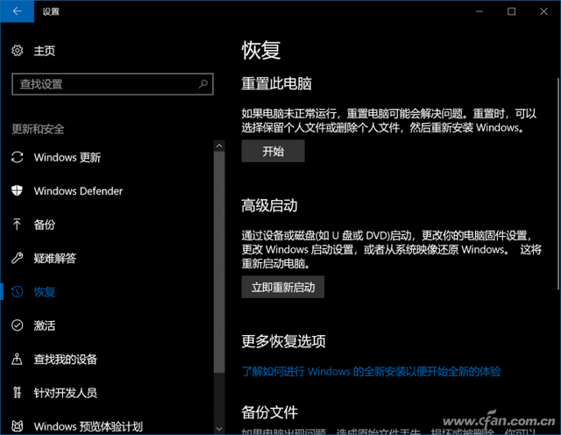This screenshot has width=561, height=435.
Task: Click the Windows 更新 sync icon
Action: click(x=18, y=157)
